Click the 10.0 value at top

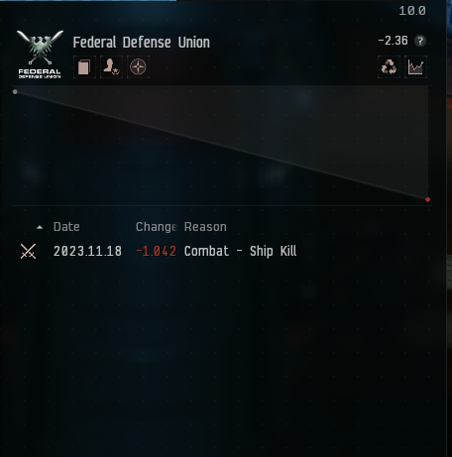pyautogui.click(x=412, y=11)
